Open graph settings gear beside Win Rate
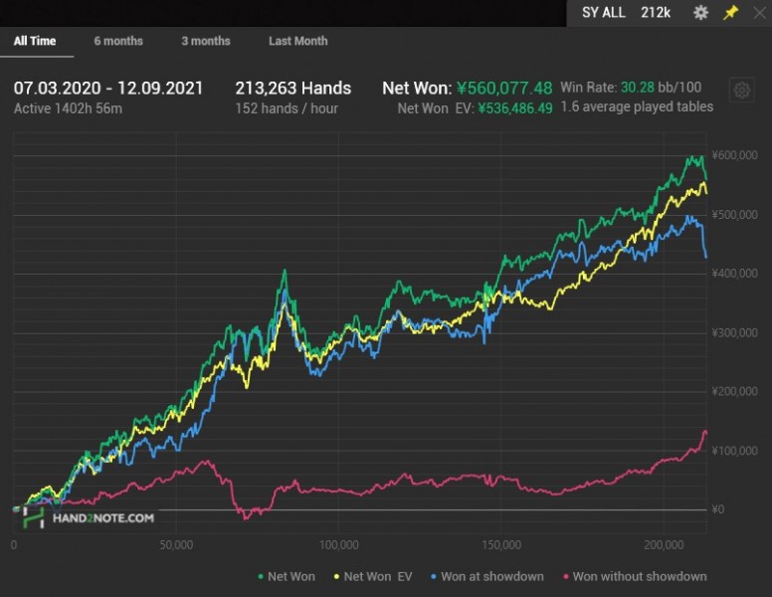772x597 pixels. (741, 91)
